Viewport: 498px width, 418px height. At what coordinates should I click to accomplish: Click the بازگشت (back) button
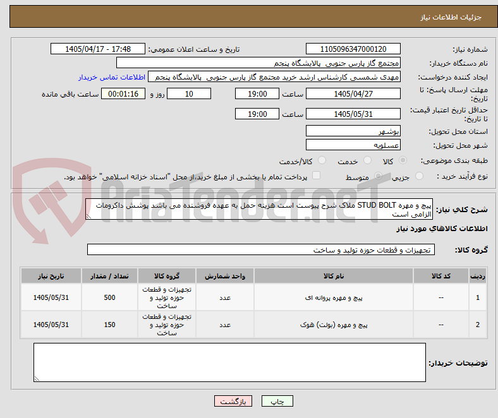click(233, 401)
